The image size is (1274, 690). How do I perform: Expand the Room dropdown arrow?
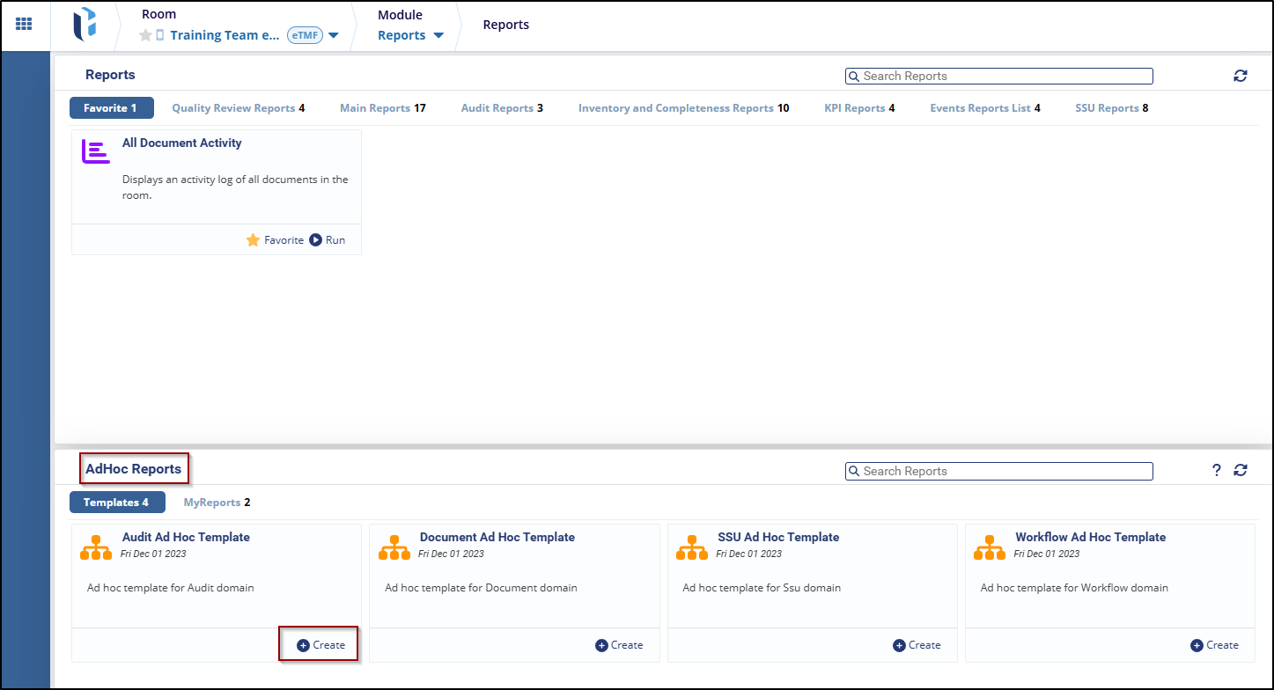coord(334,36)
